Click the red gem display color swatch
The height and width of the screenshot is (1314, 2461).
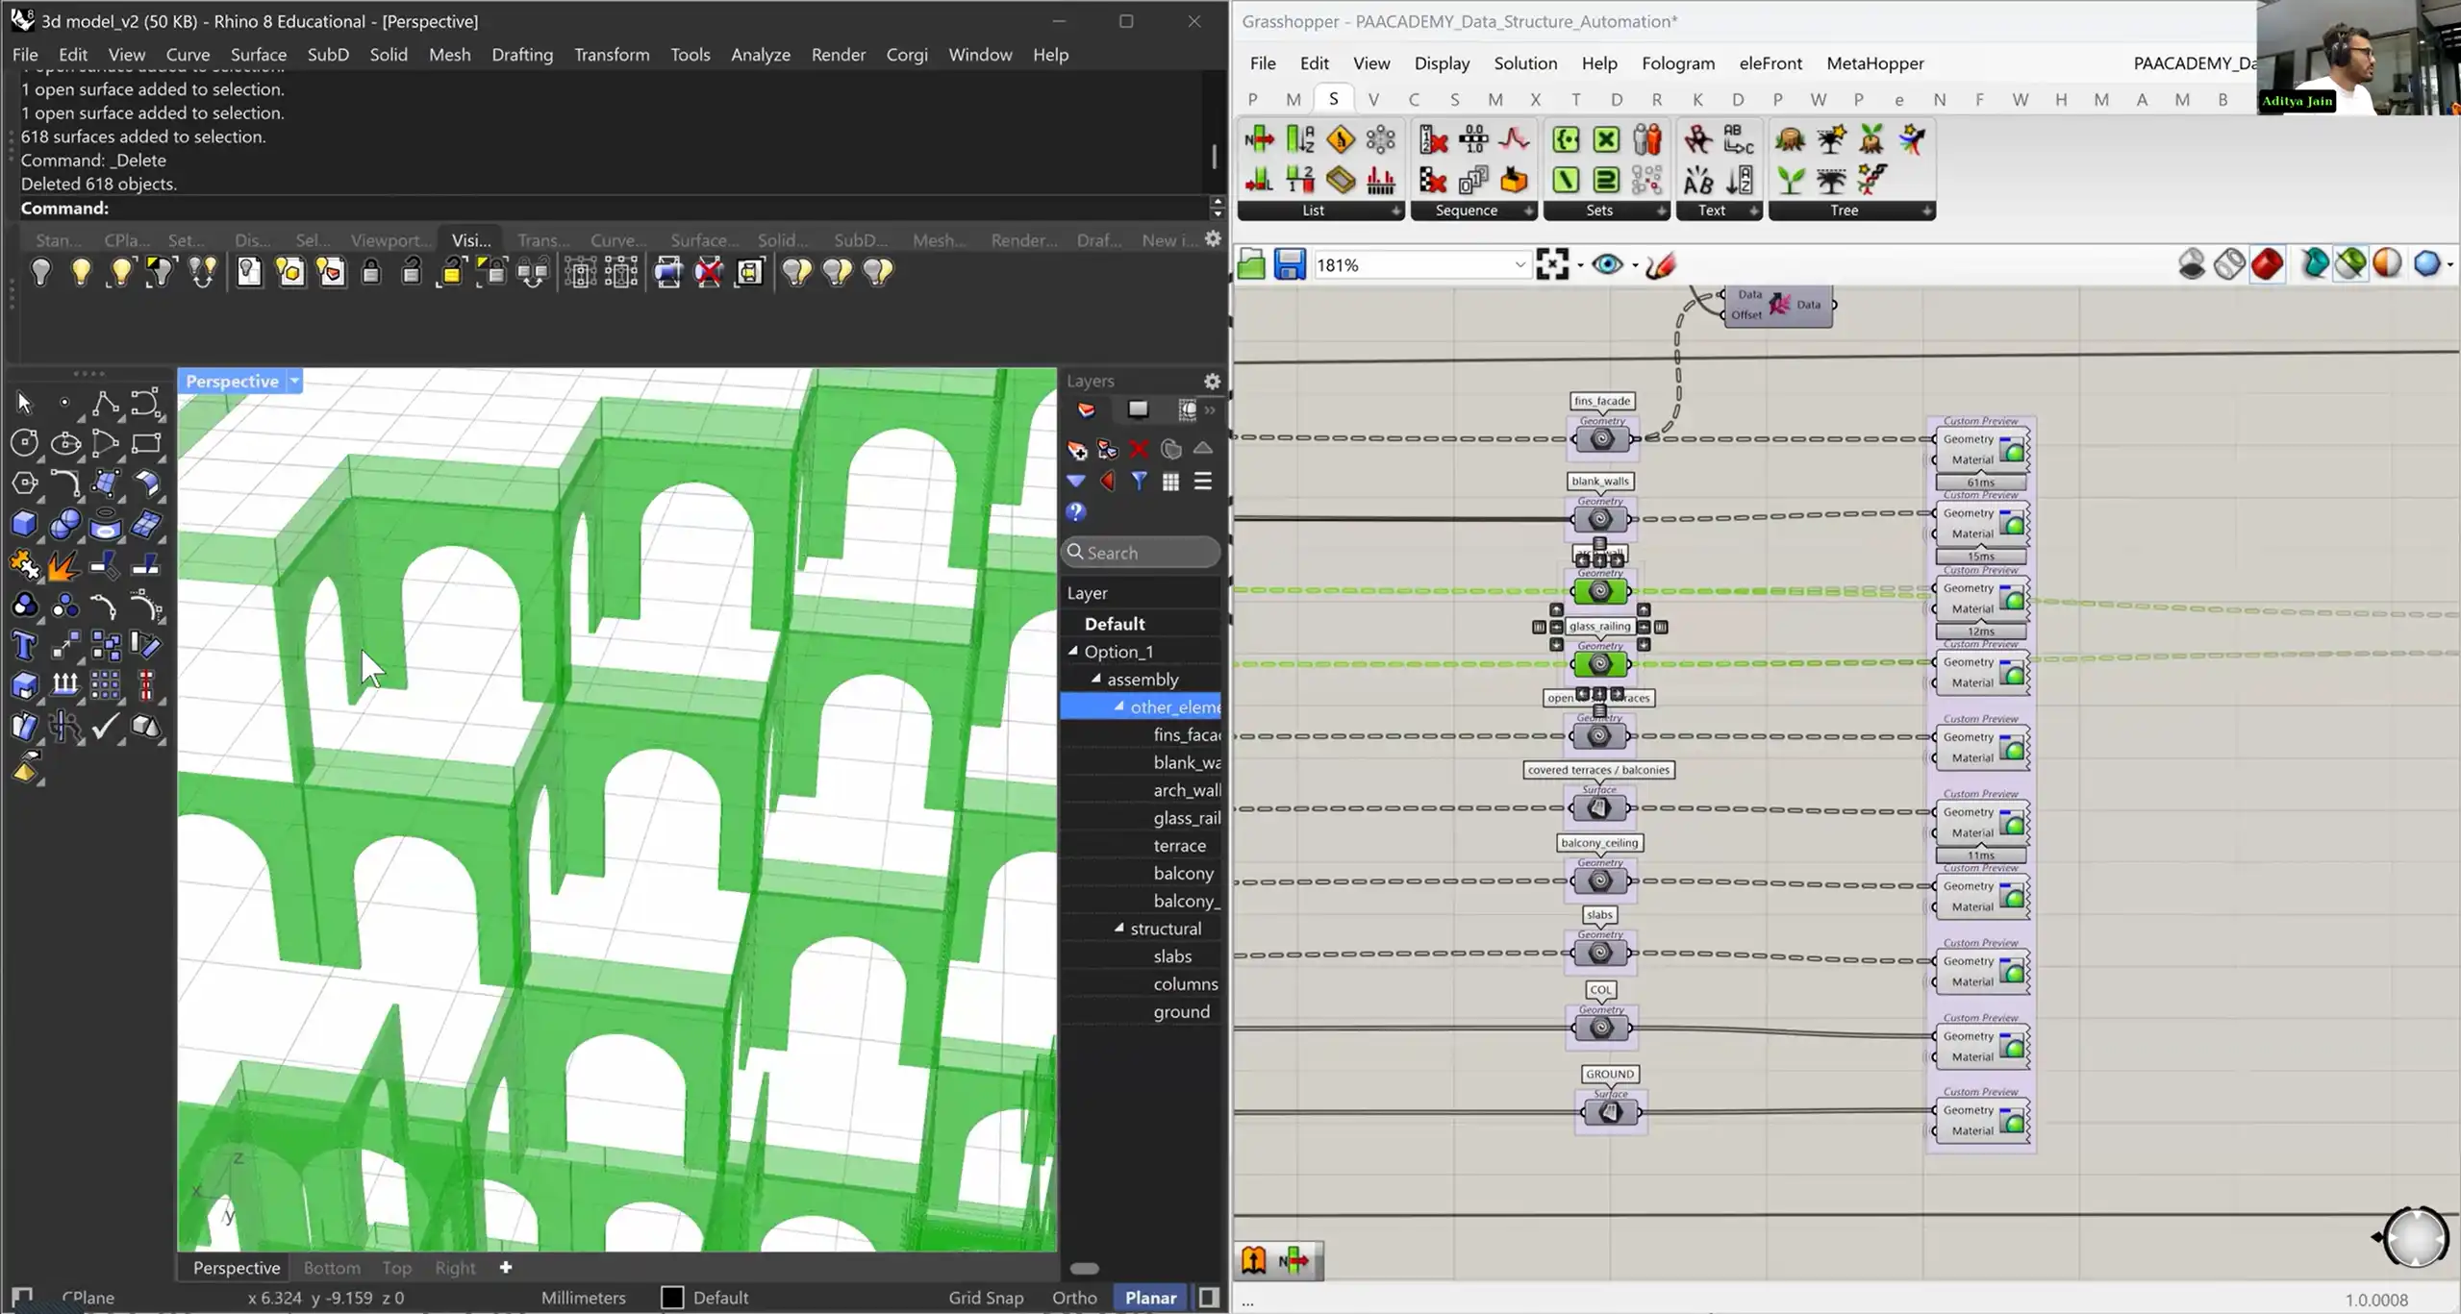pyautogui.click(x=2267, y=264)
